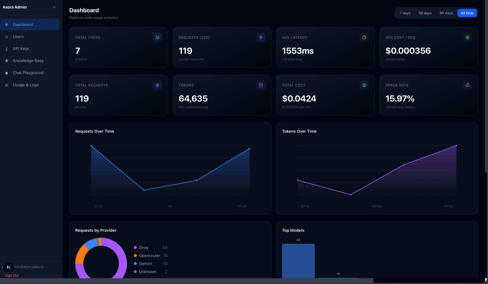Image resolution: width=488 pixels, height=284 pixels.
Task: Click the Total Users people icon
Action: tap(157, 37)
